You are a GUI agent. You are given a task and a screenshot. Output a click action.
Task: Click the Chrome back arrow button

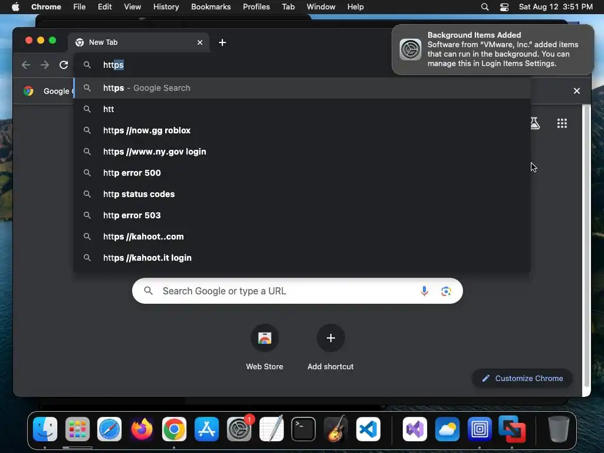coord(26,65)
